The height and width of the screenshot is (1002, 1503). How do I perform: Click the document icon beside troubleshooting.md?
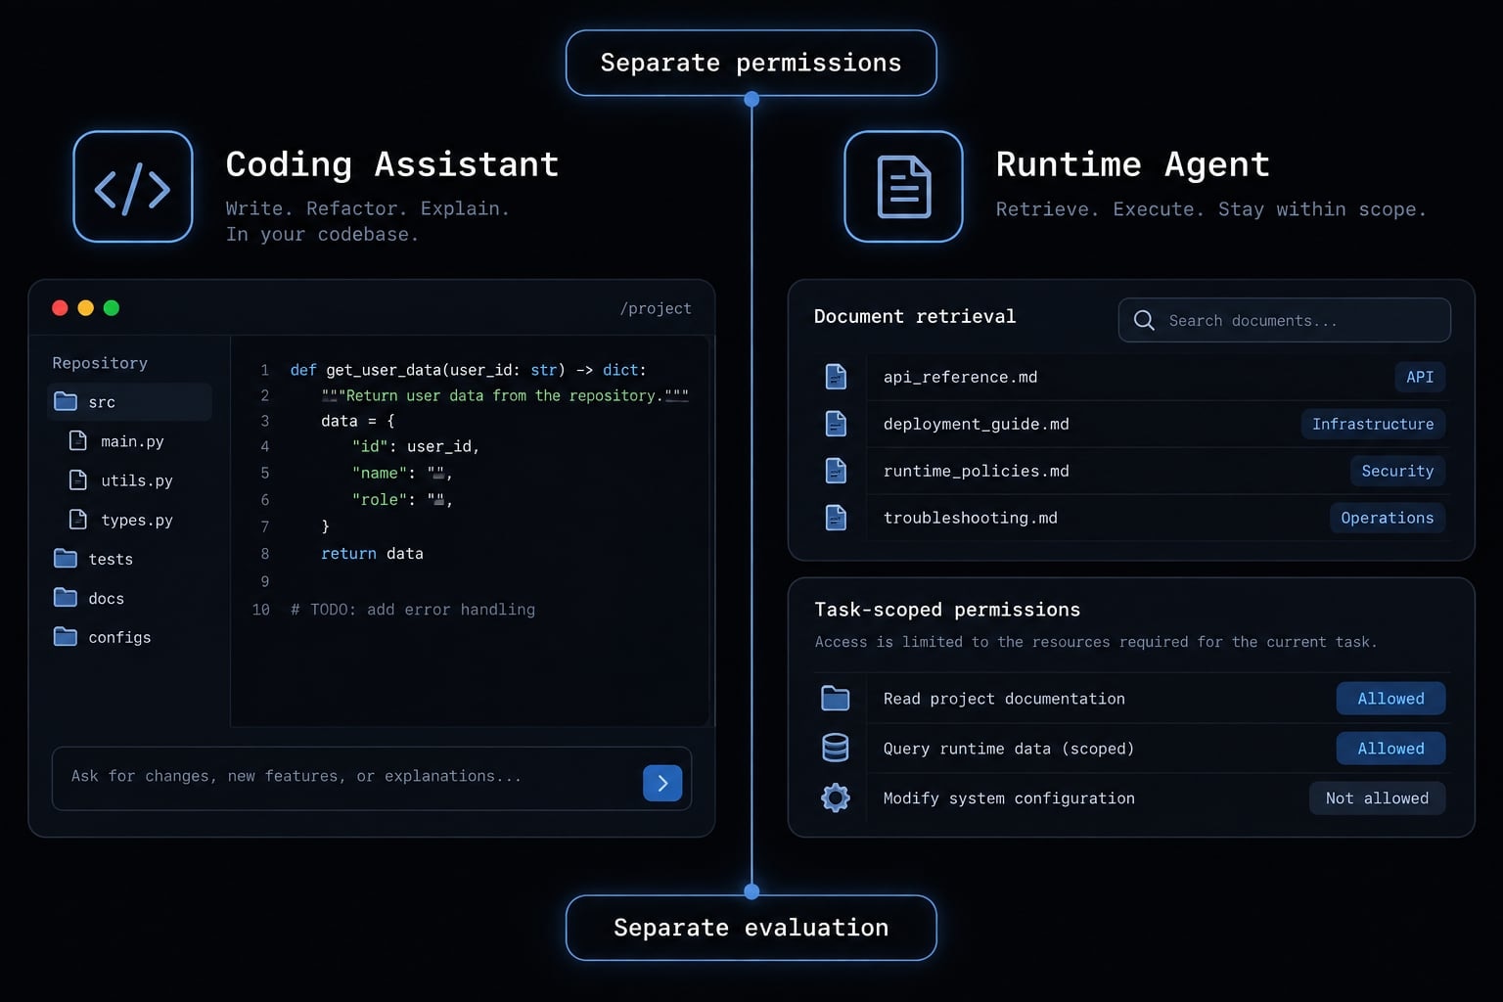836,518
